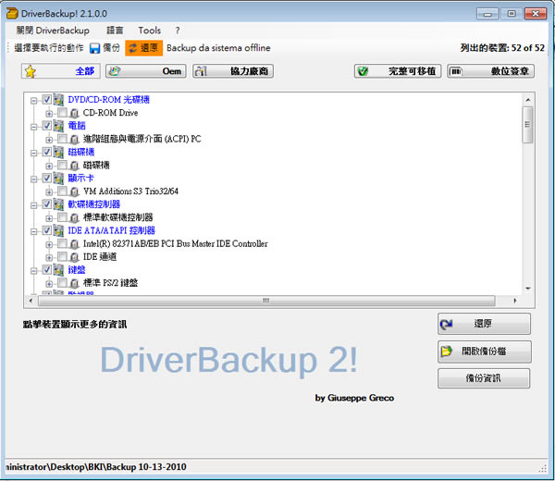Image resolution: width=555 pixels, height=481 pixels.
Task: Click the by Giuseppe Greco text
Action: coord(354,398)
